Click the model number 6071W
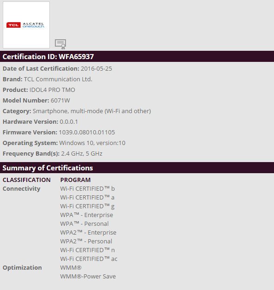This screenshot has width=274, height=290. 60,100
